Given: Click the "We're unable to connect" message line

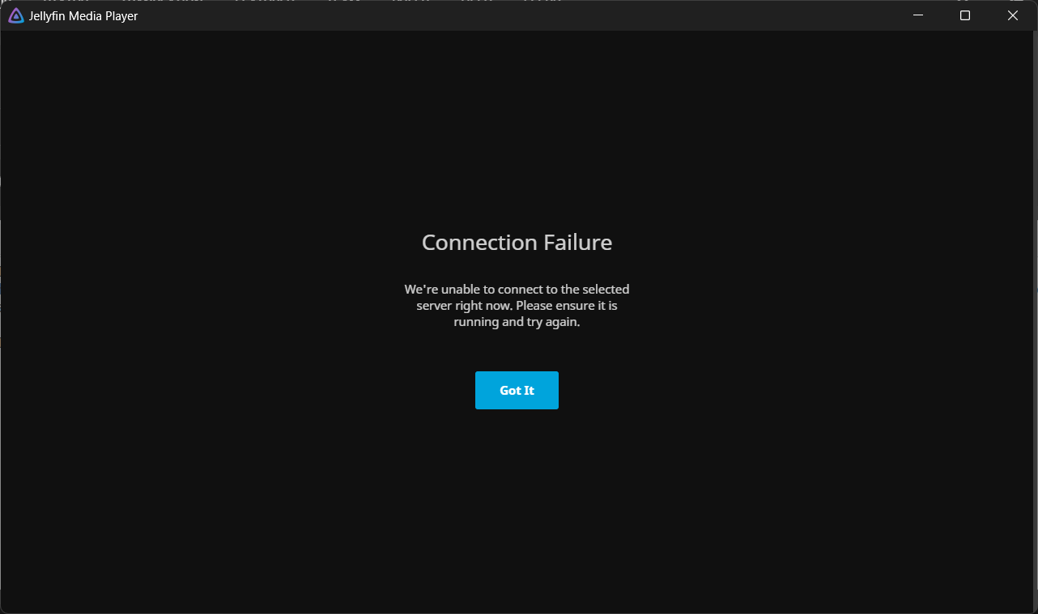Looking at the screenshot, I should pyautogui.click(x=517, y=289).
